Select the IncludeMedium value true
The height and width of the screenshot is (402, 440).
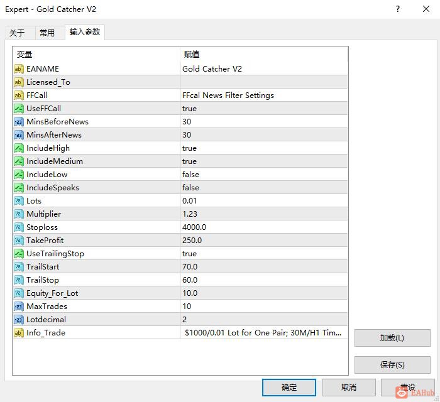pyautogui.click(x=189, y=161)
